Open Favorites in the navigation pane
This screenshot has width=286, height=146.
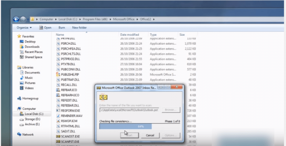[x=26, y=36]
